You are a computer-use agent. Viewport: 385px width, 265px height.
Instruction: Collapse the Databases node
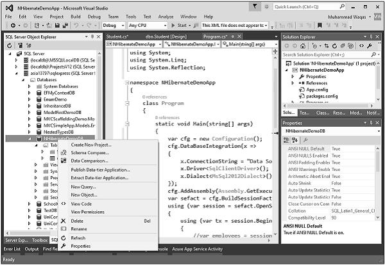point(23,80)
